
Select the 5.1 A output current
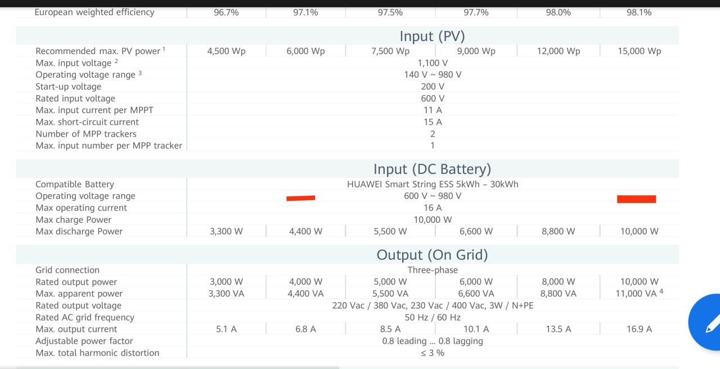tap(226, 329)
